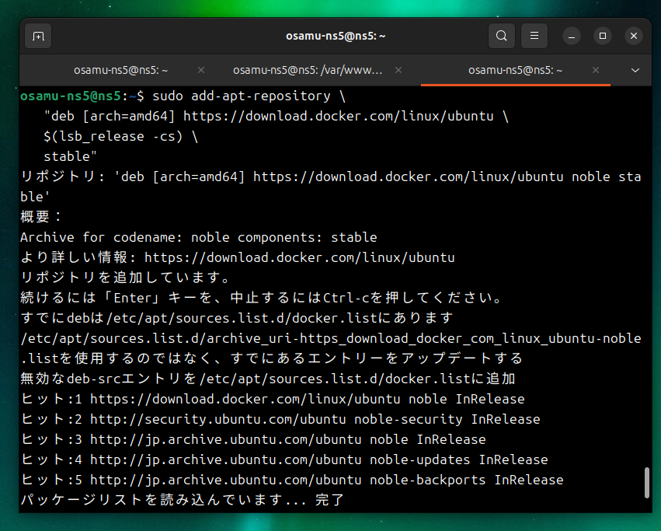This screenshot has height=531, width=661.
Task: Click the search magnifier icon
Action: coord(502,36)
